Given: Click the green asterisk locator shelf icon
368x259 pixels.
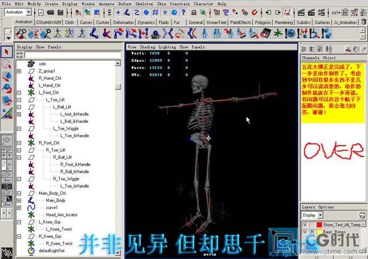Looking at the screenshot, I should pyautogui.click(x=278, y=34).
